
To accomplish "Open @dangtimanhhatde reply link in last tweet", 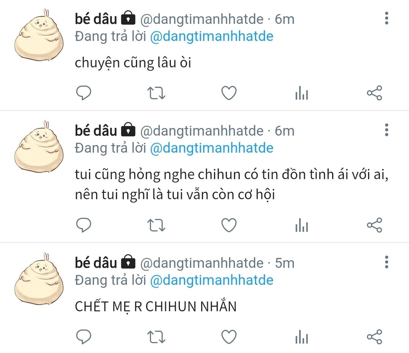I will [x=212, y=280].
